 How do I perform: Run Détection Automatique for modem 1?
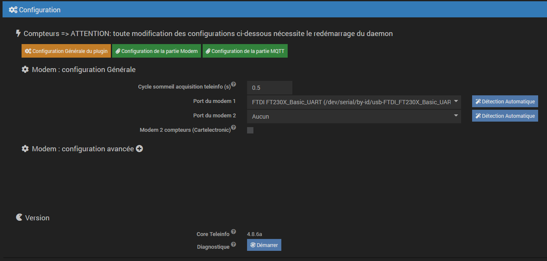click(x=505, y=102)
